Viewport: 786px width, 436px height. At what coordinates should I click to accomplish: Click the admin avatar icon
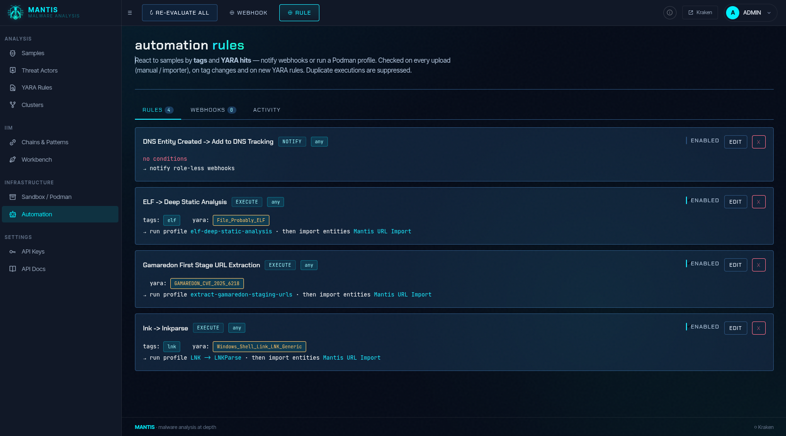click(733, 13)
